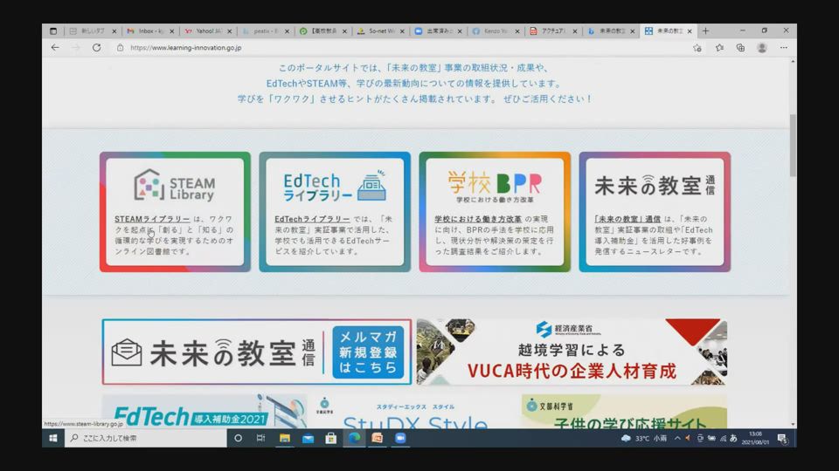Viewport: 839px width, 471px height.
Task: Open the 学校BPR card logo
Action: click(494, 185)
